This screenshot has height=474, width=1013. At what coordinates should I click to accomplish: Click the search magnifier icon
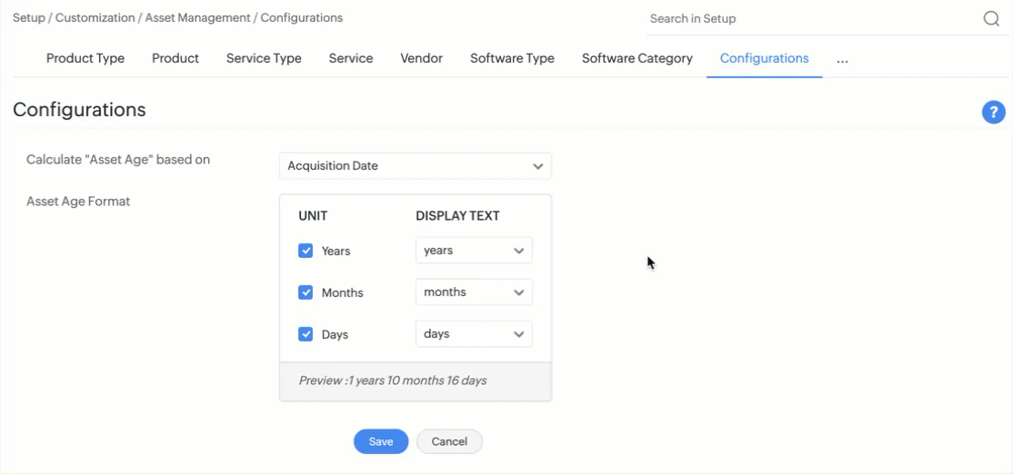(x=991, y=19)
